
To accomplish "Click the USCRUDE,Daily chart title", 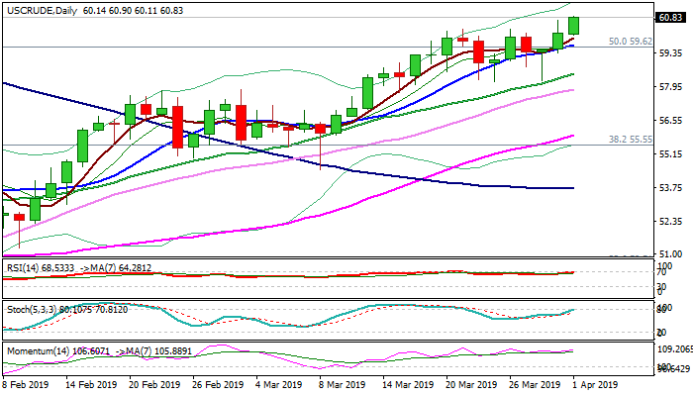I will click(38, 9).
